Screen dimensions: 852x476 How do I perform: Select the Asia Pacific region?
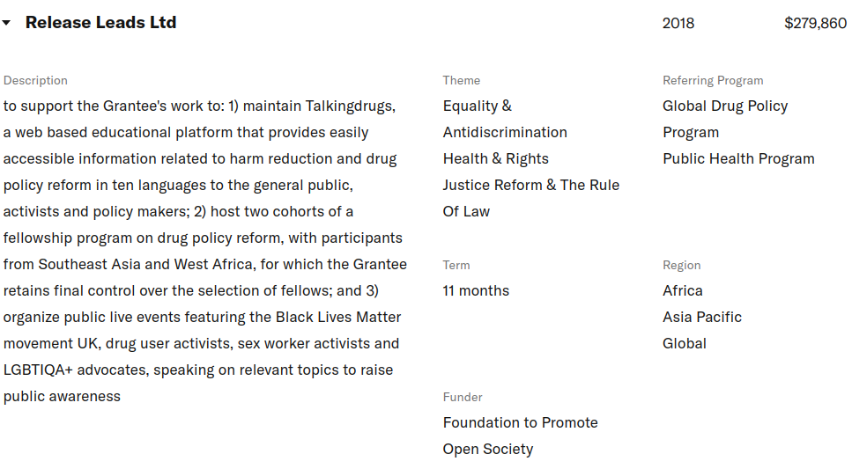coord(702,317)
